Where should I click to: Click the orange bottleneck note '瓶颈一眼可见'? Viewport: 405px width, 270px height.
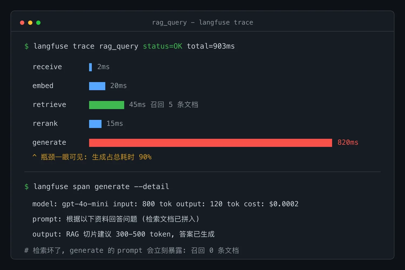92,157
